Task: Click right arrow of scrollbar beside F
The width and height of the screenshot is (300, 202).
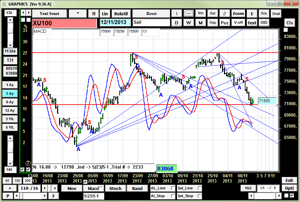Action: [x=45, y=196]
